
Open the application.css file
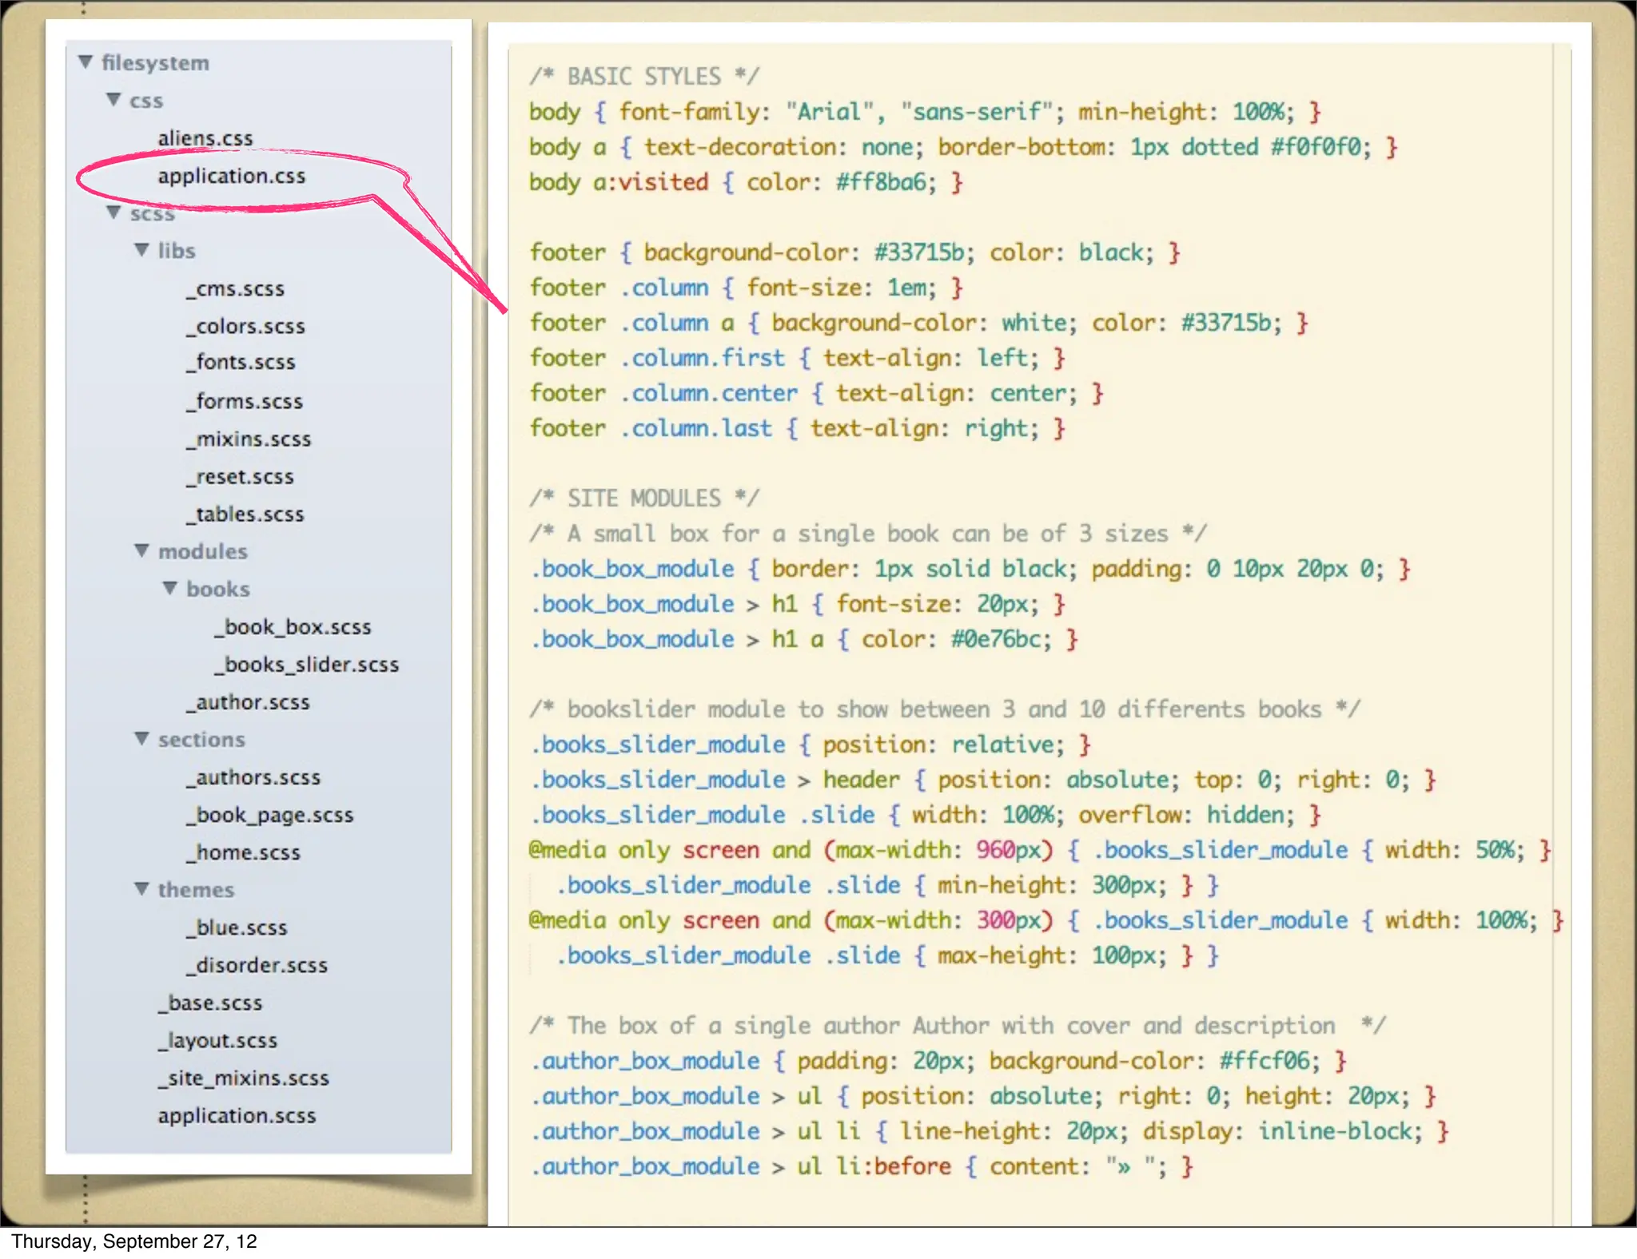(231, 176)
